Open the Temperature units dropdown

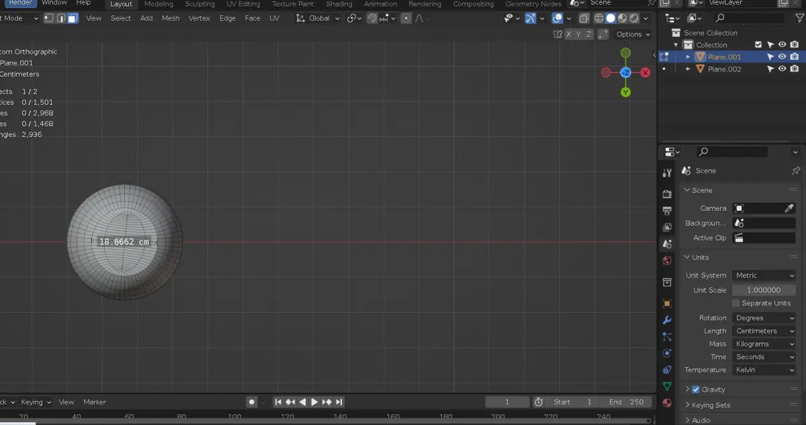point(764,370)
